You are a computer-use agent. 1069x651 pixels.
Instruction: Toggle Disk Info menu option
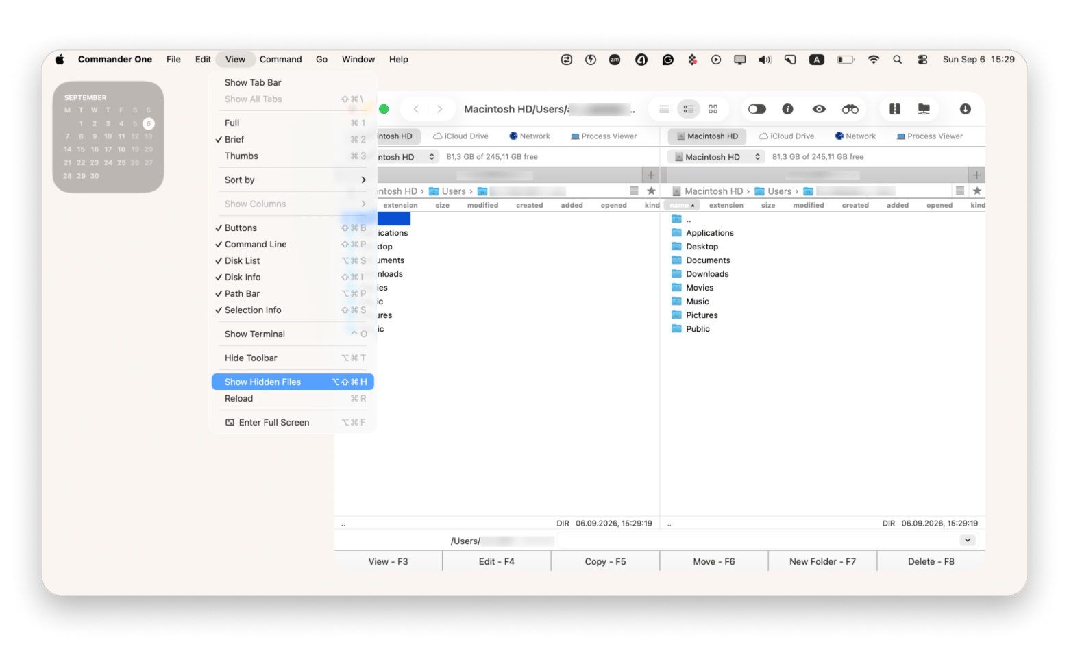tap(293, 277)
